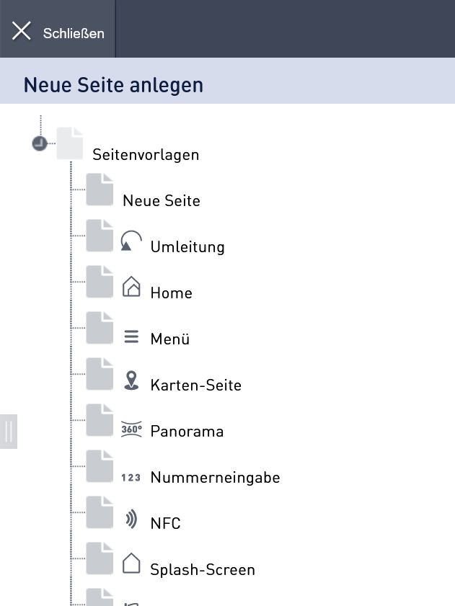Image resolution: width=455 pixels, height=606 pixels.
Task: Select the Umleitung template entry
Action: coord(187,246)
